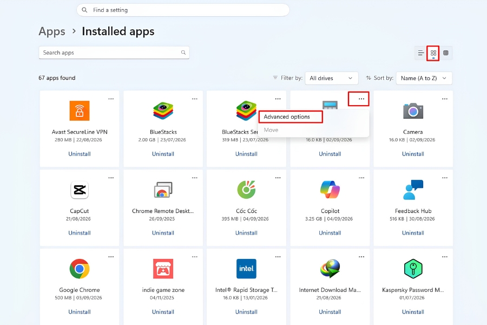Open the Sort by Name dropdown
487x325 pixels.
click(424, 78)
